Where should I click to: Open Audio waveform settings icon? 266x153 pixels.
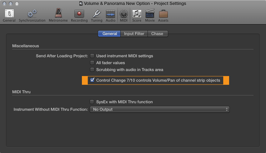tap(110, 14)
